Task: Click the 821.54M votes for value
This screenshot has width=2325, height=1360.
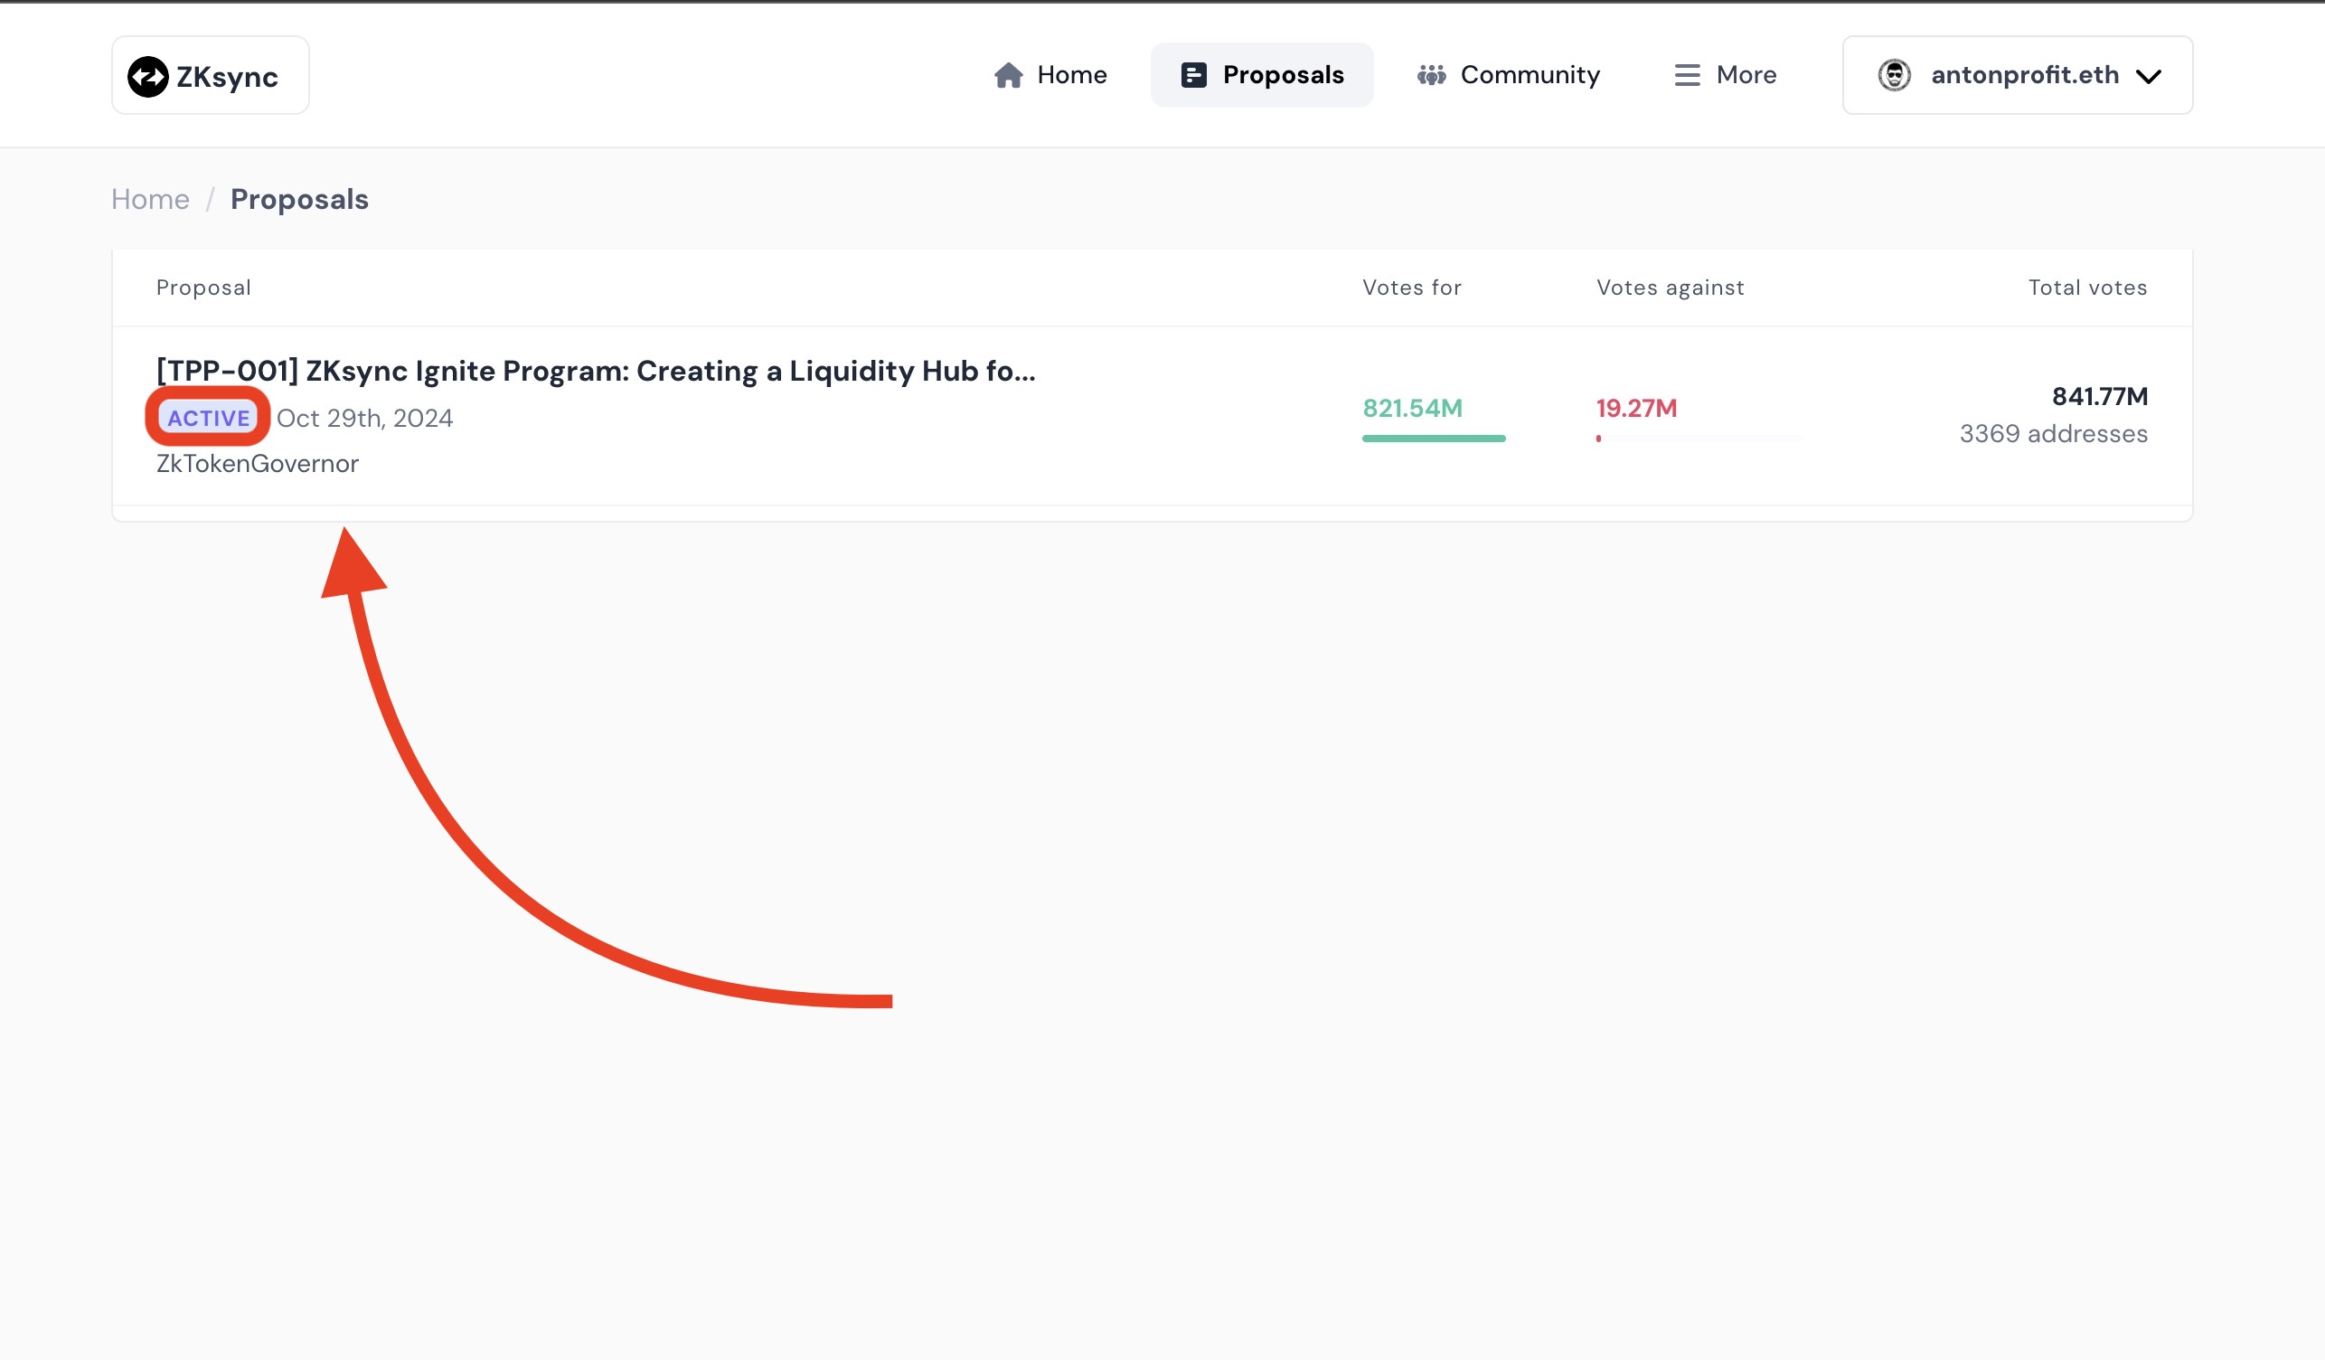Action: pyautogui.click(x=1413, y=408)
